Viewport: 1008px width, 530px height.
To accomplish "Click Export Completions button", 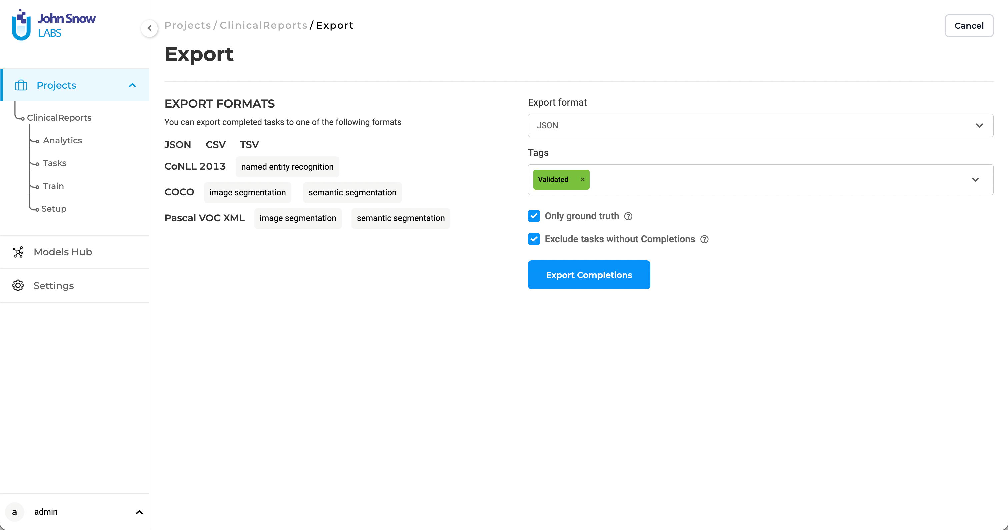I will pyautogui.click(x=589, y=275).
